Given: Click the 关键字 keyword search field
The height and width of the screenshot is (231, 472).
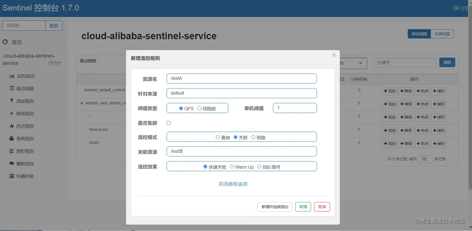Looking at the screenshot, I should pos(405,62).
